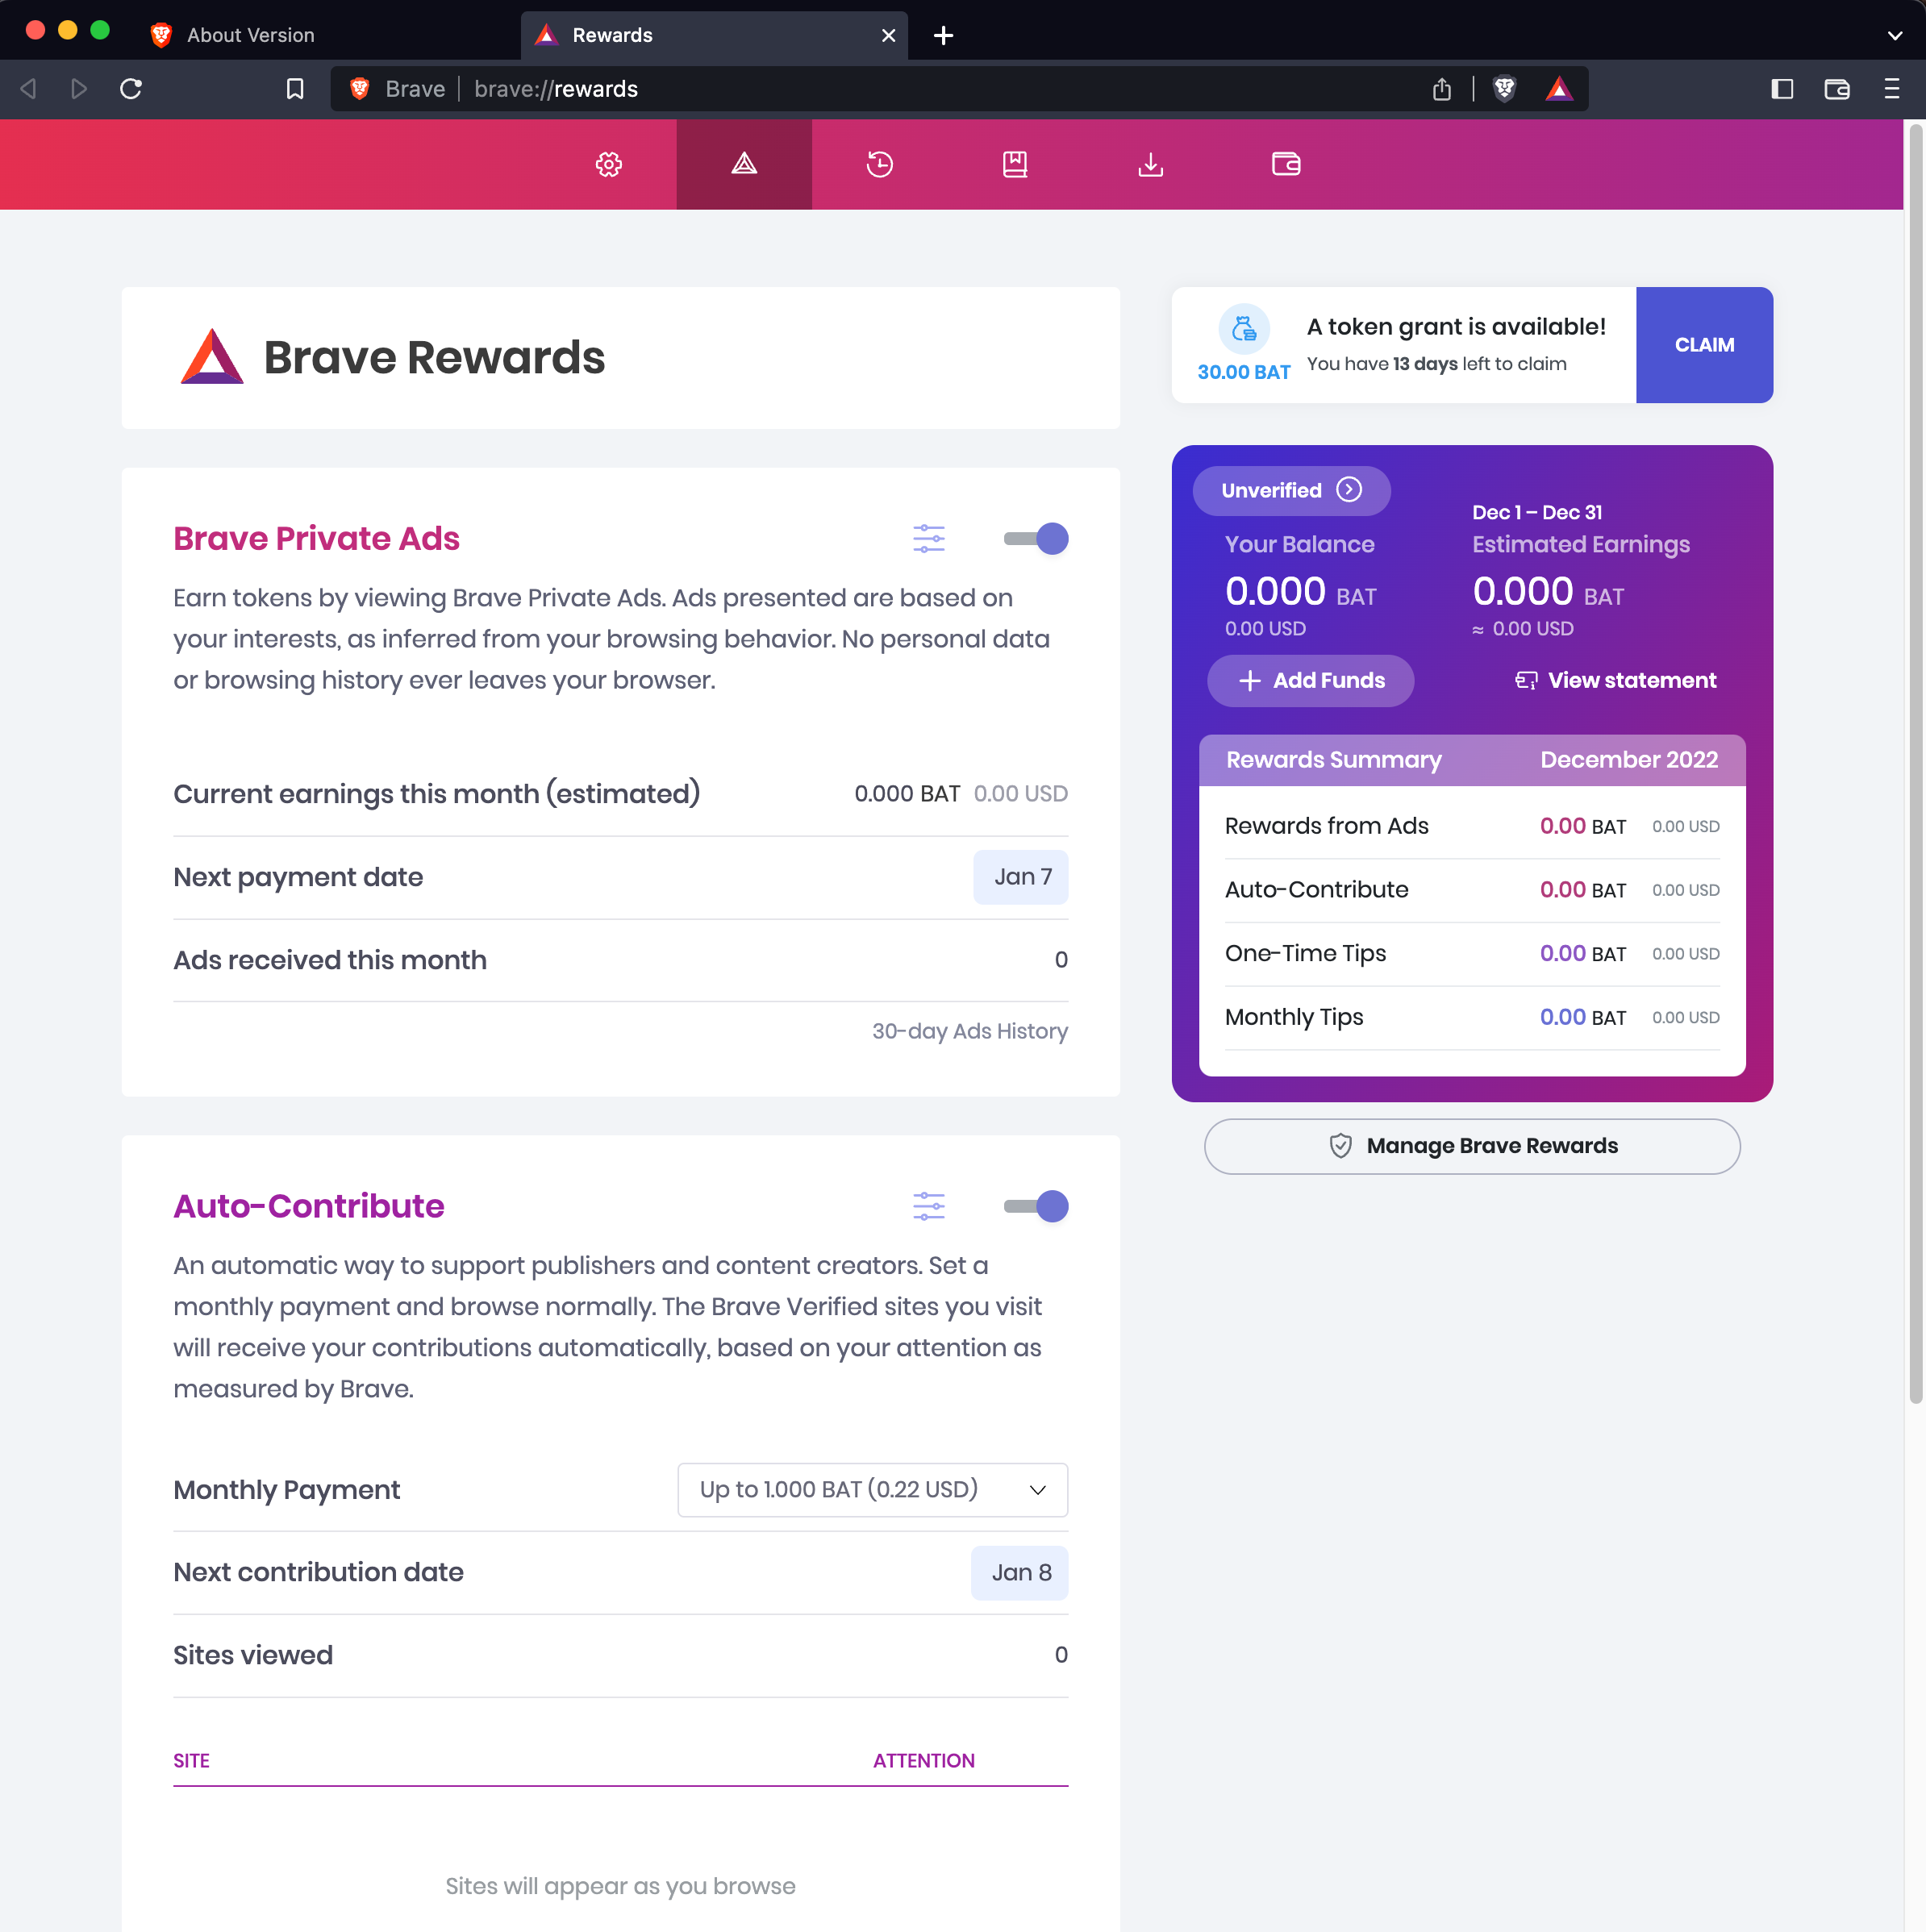Open the Downloads icon in the navigation bar

tap(1150, 164)
